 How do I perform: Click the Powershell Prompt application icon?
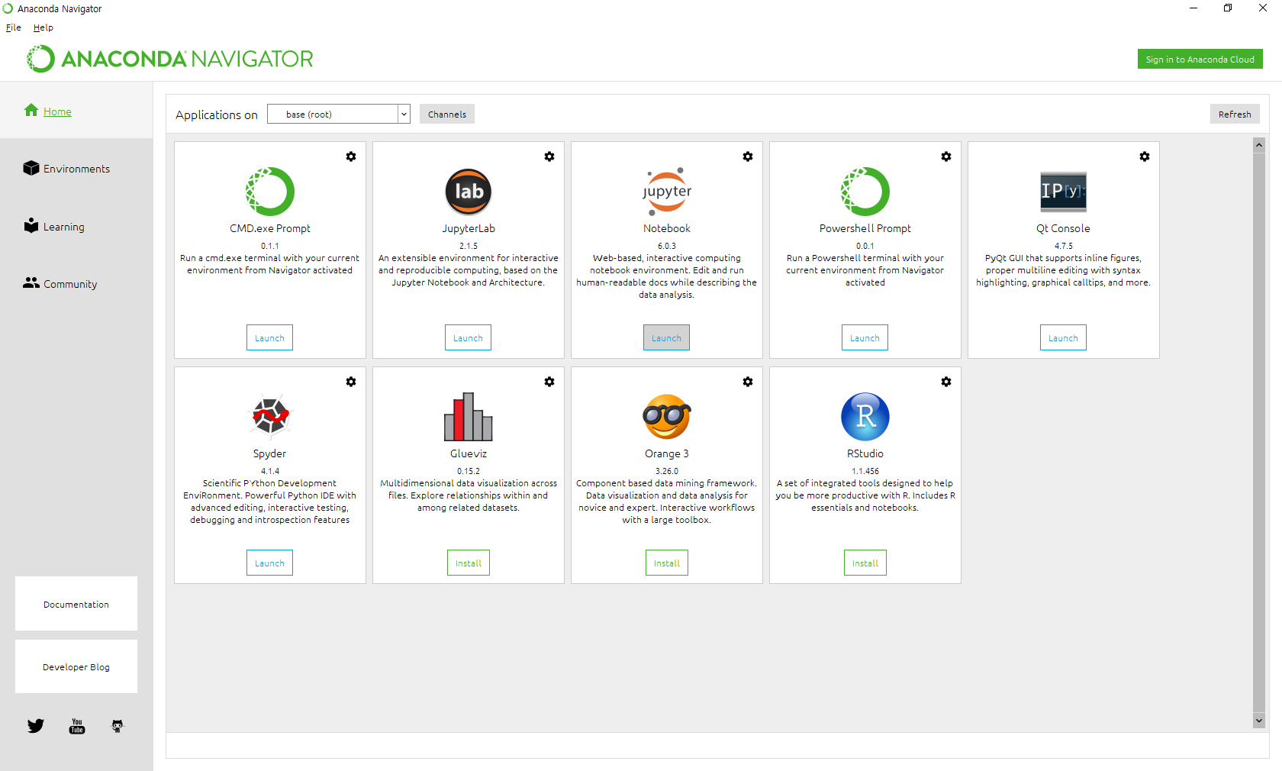(865, 192)
